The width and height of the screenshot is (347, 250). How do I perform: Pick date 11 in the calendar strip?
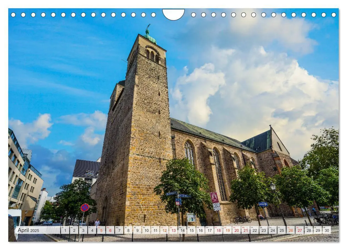coord(155,230)
